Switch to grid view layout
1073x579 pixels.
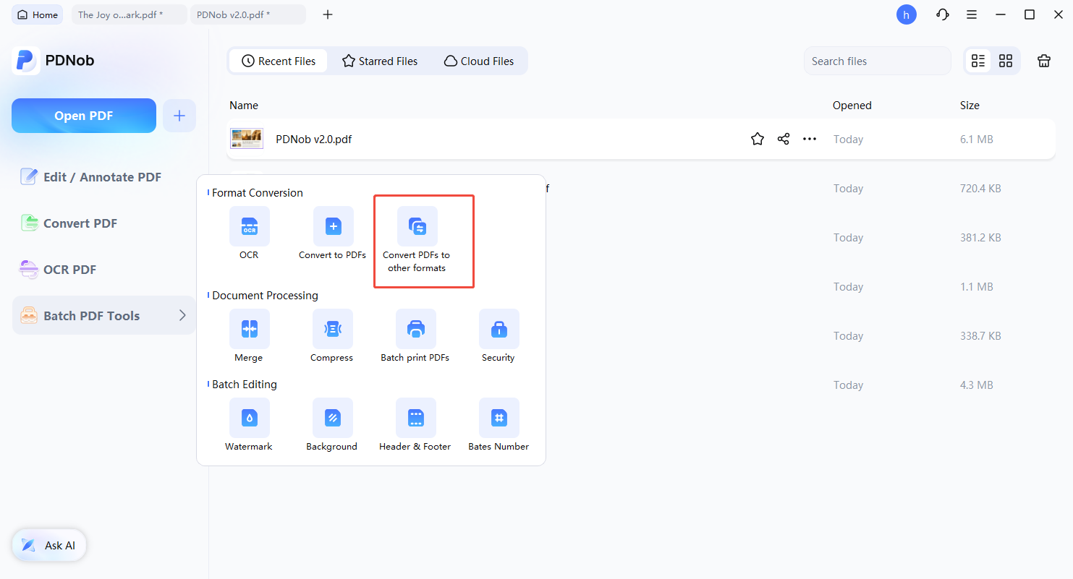tap(1006, 61)
